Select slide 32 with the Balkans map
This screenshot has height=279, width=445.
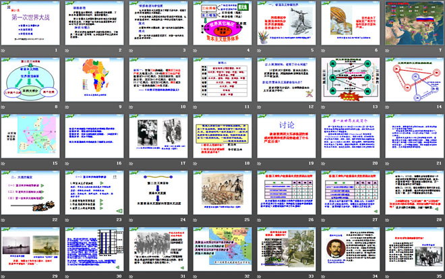(x=221, y=249)
